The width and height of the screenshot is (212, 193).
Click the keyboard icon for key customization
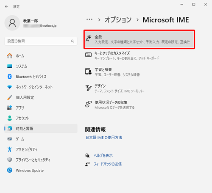click(x=89, y=55)
